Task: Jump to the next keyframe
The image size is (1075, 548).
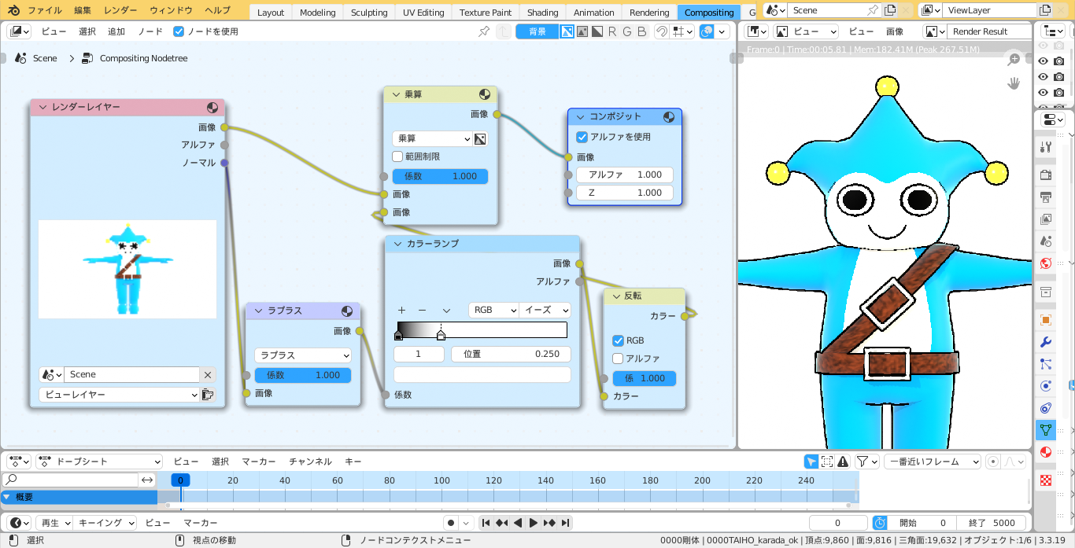Action: pyautogui.click(x=549, y=523)
